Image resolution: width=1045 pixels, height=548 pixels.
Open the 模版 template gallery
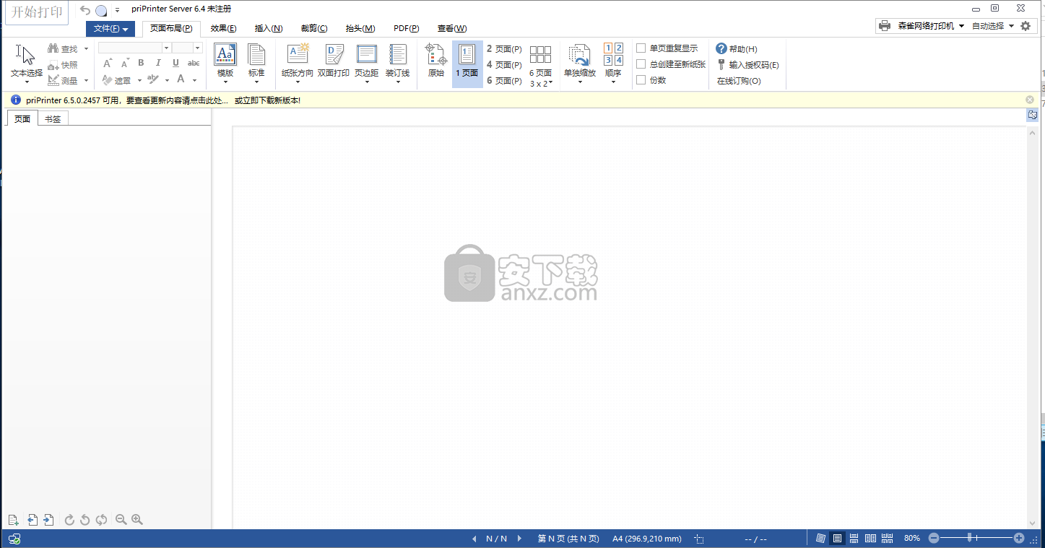pos(225,64)
